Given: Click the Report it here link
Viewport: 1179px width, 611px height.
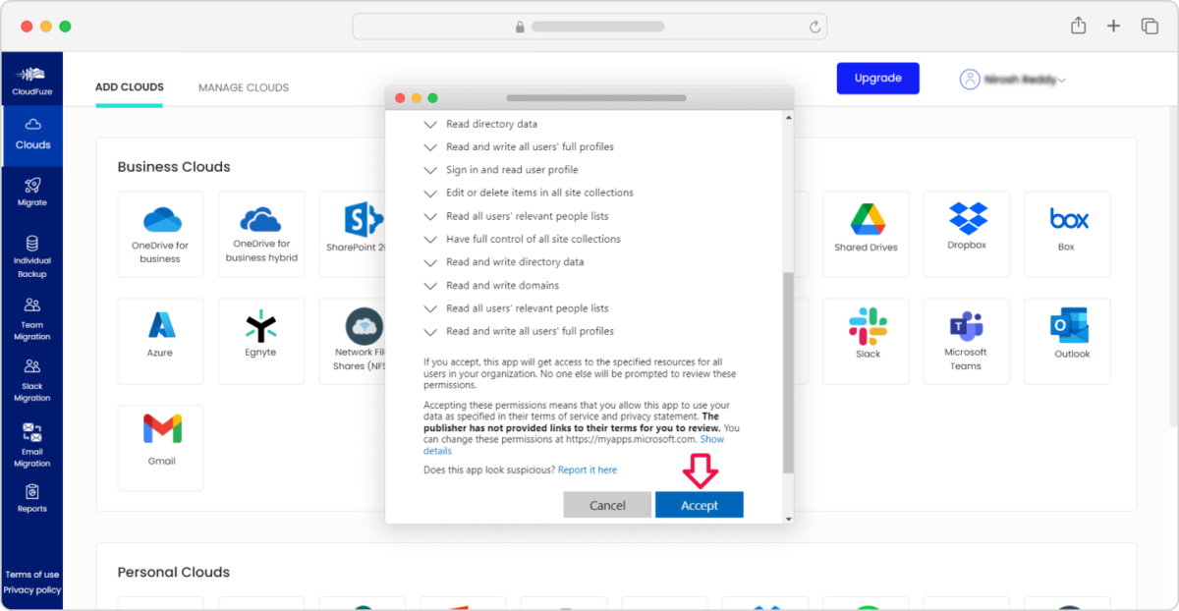Looking at the screenshot, I should point(587,470).
